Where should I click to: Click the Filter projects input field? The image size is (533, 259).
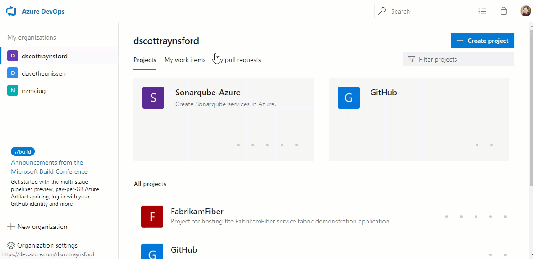point(459,59)
